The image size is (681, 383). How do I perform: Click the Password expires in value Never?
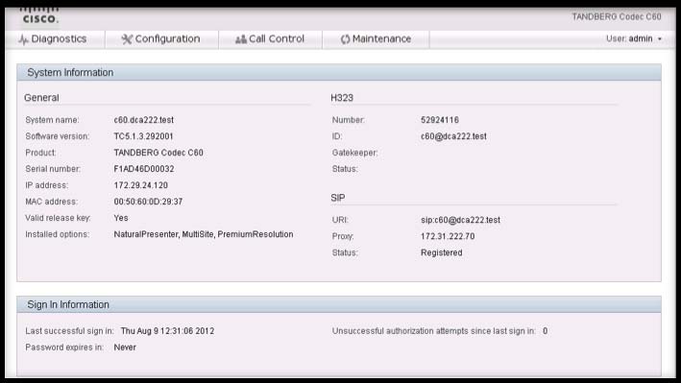(x=125, y=347)
